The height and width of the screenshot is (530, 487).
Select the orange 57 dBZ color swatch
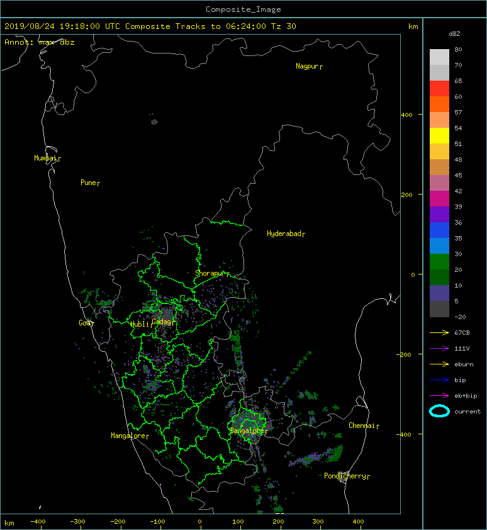(x=439, y=104)
